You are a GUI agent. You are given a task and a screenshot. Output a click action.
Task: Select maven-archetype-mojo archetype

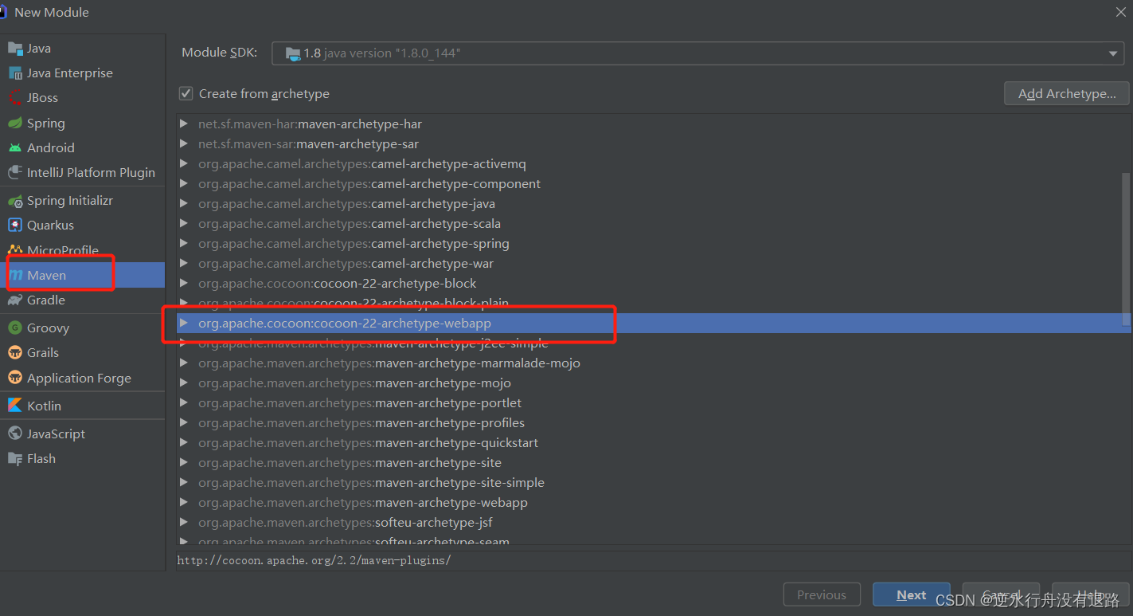pos(653,383)
